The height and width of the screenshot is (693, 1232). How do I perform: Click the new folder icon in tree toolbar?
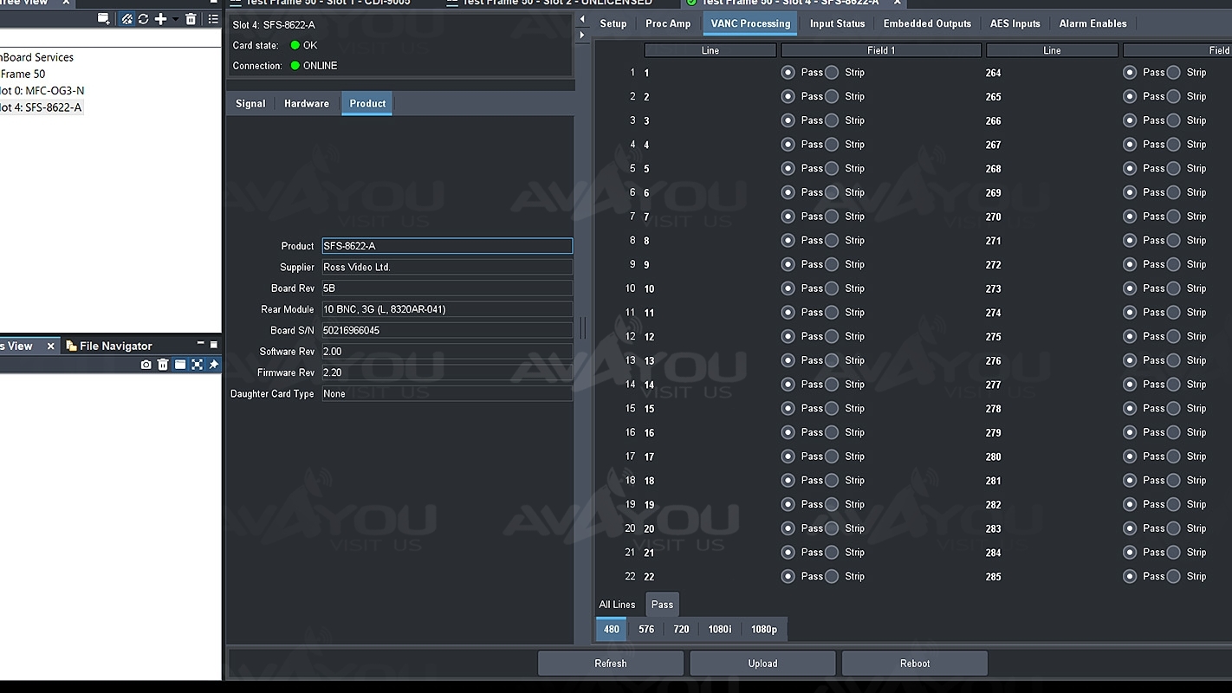[104, 19]
